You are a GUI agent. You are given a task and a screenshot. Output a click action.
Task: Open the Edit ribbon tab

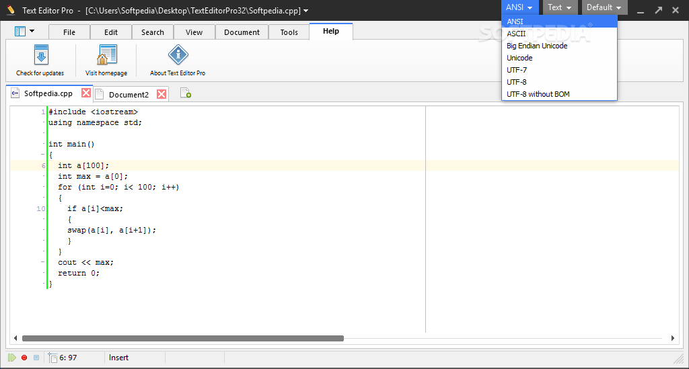[x=111, y=32]
